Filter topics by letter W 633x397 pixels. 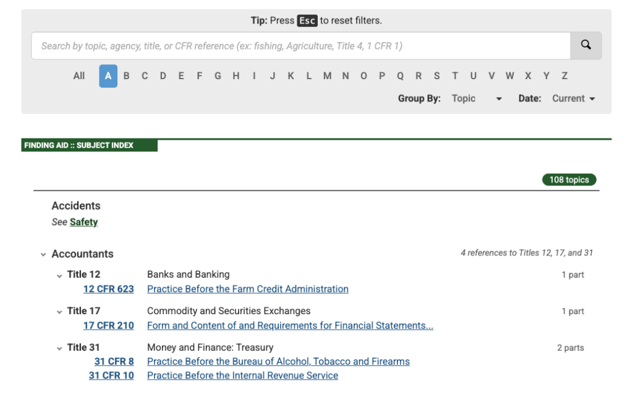click(510, 76)
